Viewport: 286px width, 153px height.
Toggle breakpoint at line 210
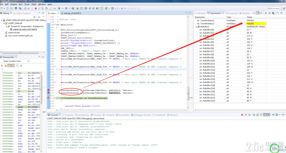coord(48,90)
